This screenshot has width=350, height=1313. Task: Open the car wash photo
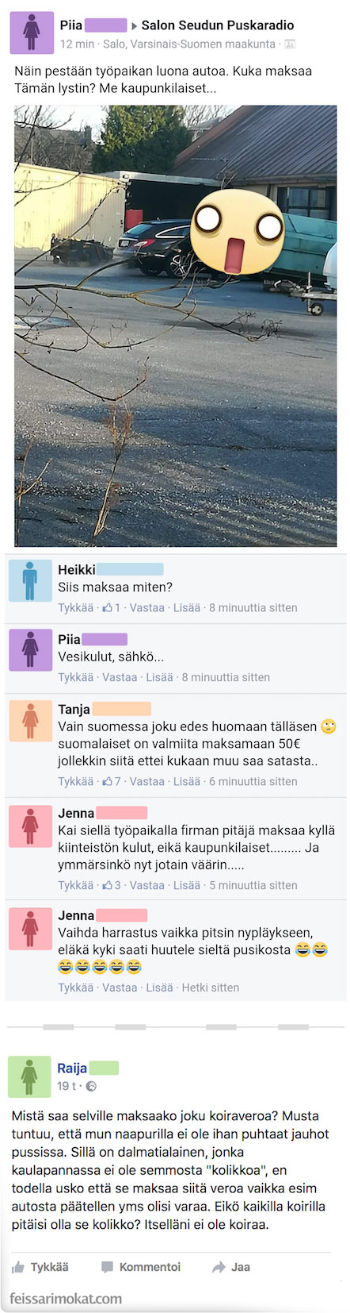(176, 326)
